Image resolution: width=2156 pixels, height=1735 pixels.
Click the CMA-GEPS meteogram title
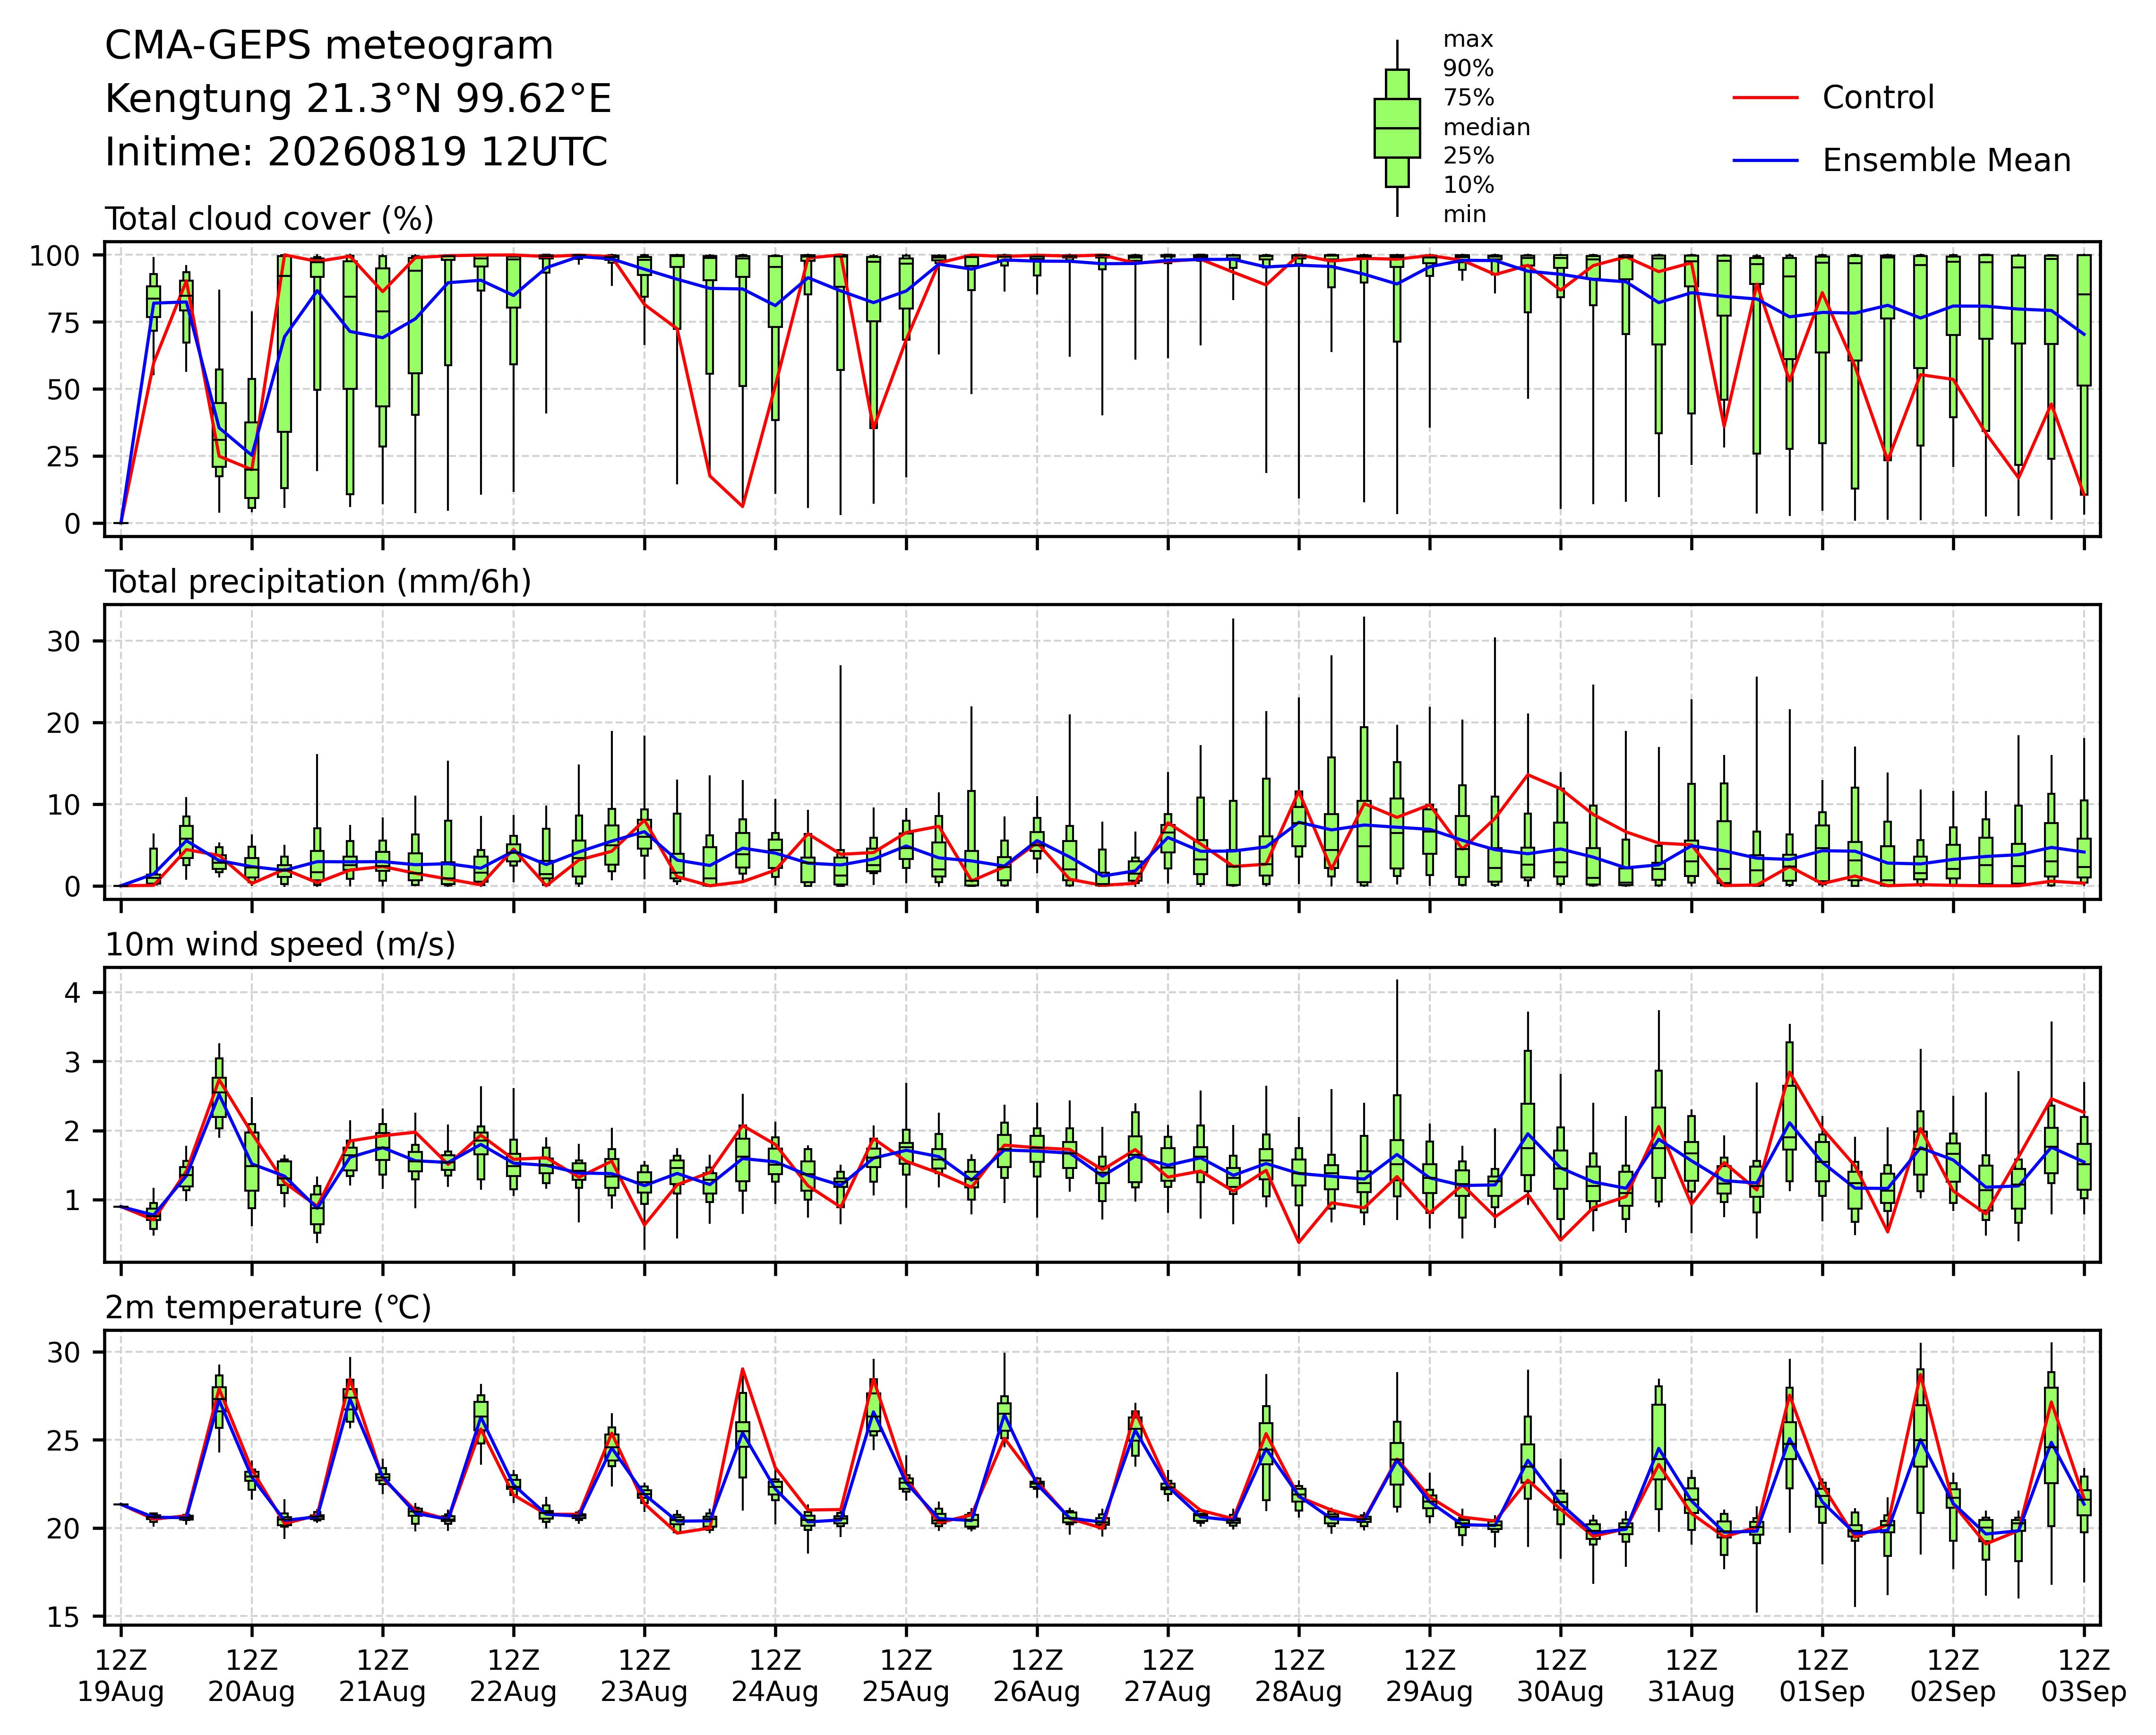tap(329, 46)
